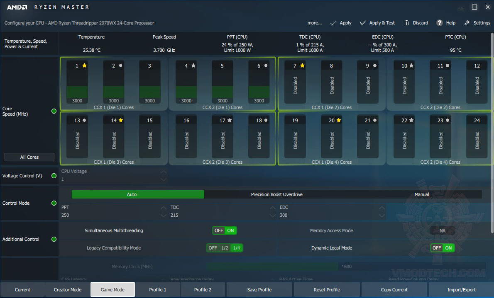This screenshot has width=494, height=298.
Task: Open Help via question mark icon
Action: tap(440, 23)
